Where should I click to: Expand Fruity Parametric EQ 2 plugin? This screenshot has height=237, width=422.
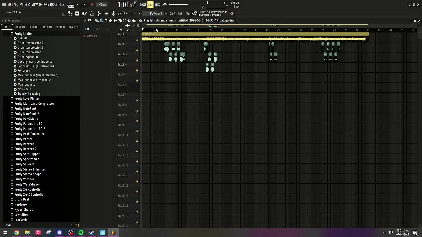pyautogui.click(x=30, y=129)
